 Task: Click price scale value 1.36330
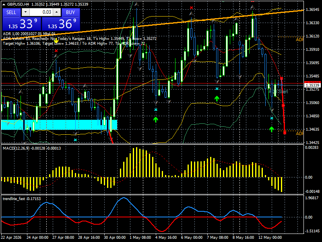click(313, 23)
